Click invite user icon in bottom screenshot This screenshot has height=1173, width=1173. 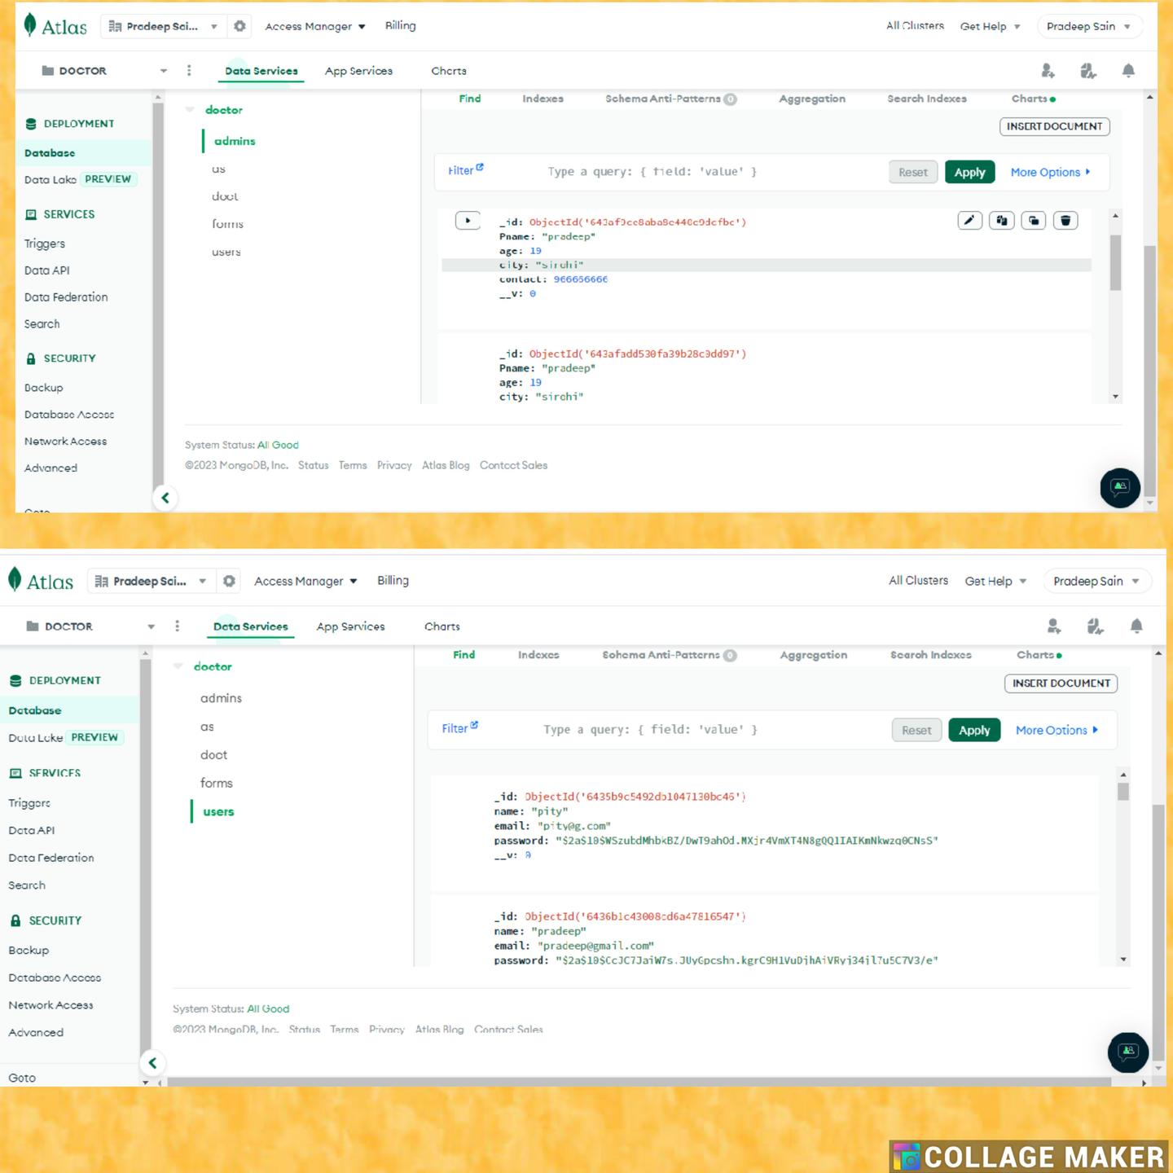tap(1054, 626)
